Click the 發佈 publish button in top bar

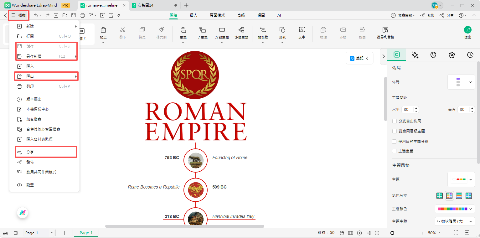427,15
